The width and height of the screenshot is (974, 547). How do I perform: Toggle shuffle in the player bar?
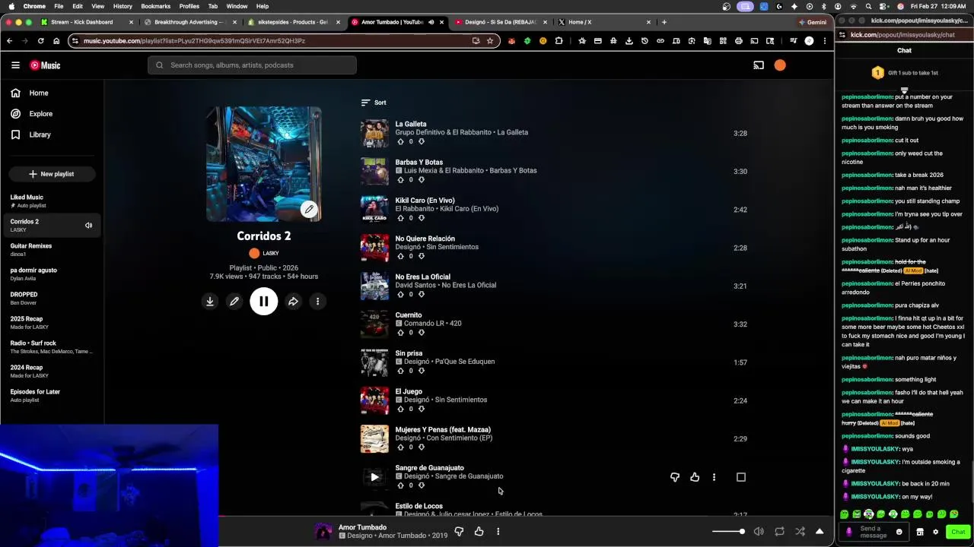click(x=800, y=532)
